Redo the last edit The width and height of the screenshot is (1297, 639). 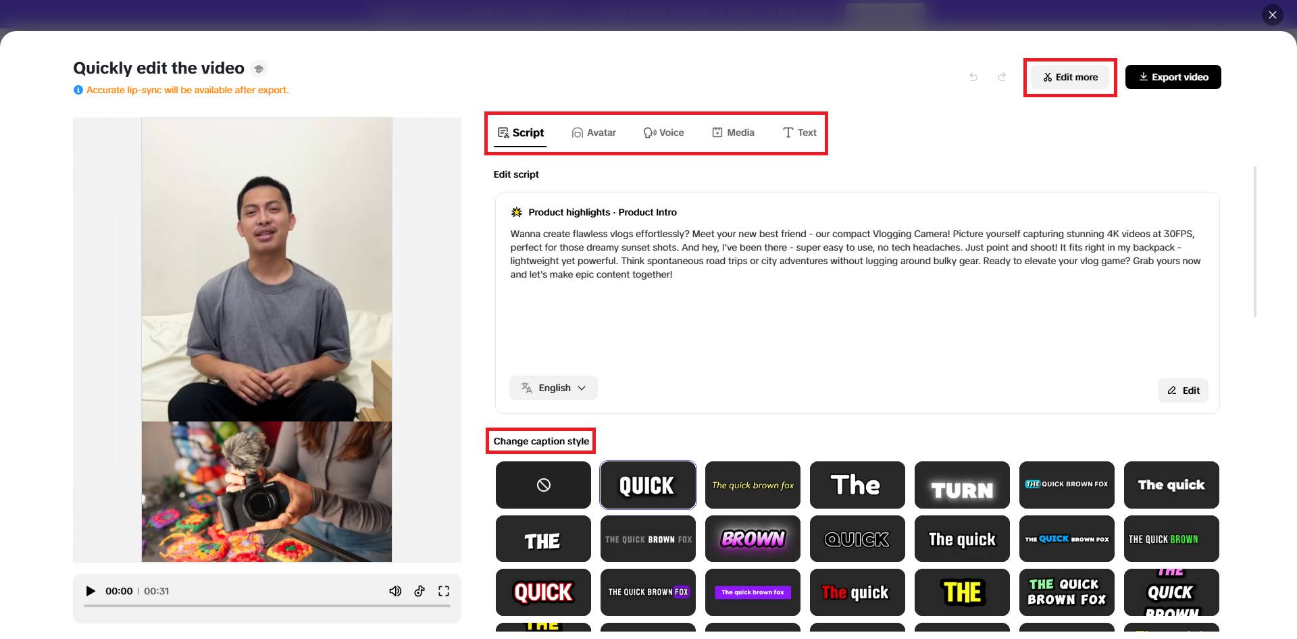point(1002,77)
